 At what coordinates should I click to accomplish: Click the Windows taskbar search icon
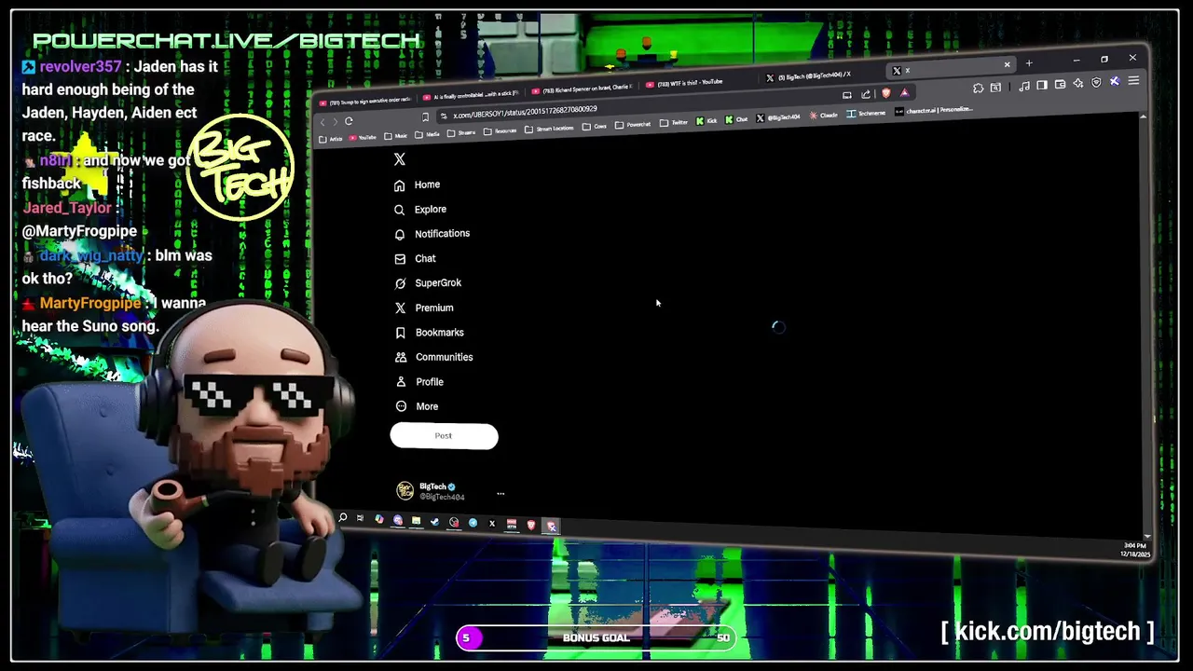343,517
